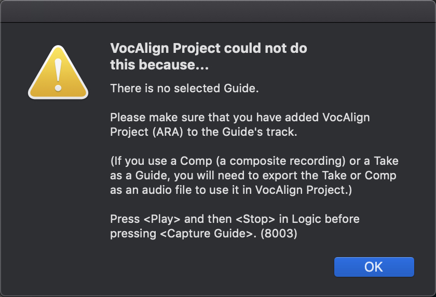Click the 'in Logic before' text
The height and width of the screenshot is (297, 436).
tap(319, 219)
